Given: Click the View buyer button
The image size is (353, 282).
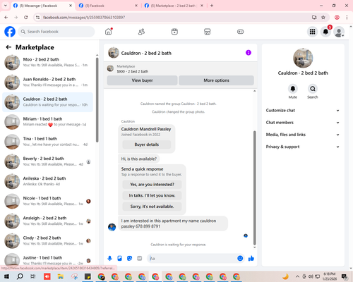Looking at the screenshot, I should [142, 80].
